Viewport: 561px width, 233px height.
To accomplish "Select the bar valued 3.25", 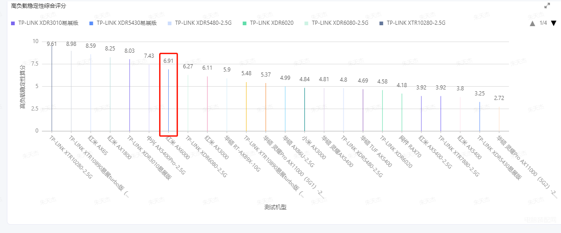I will (x=480, y=116).
